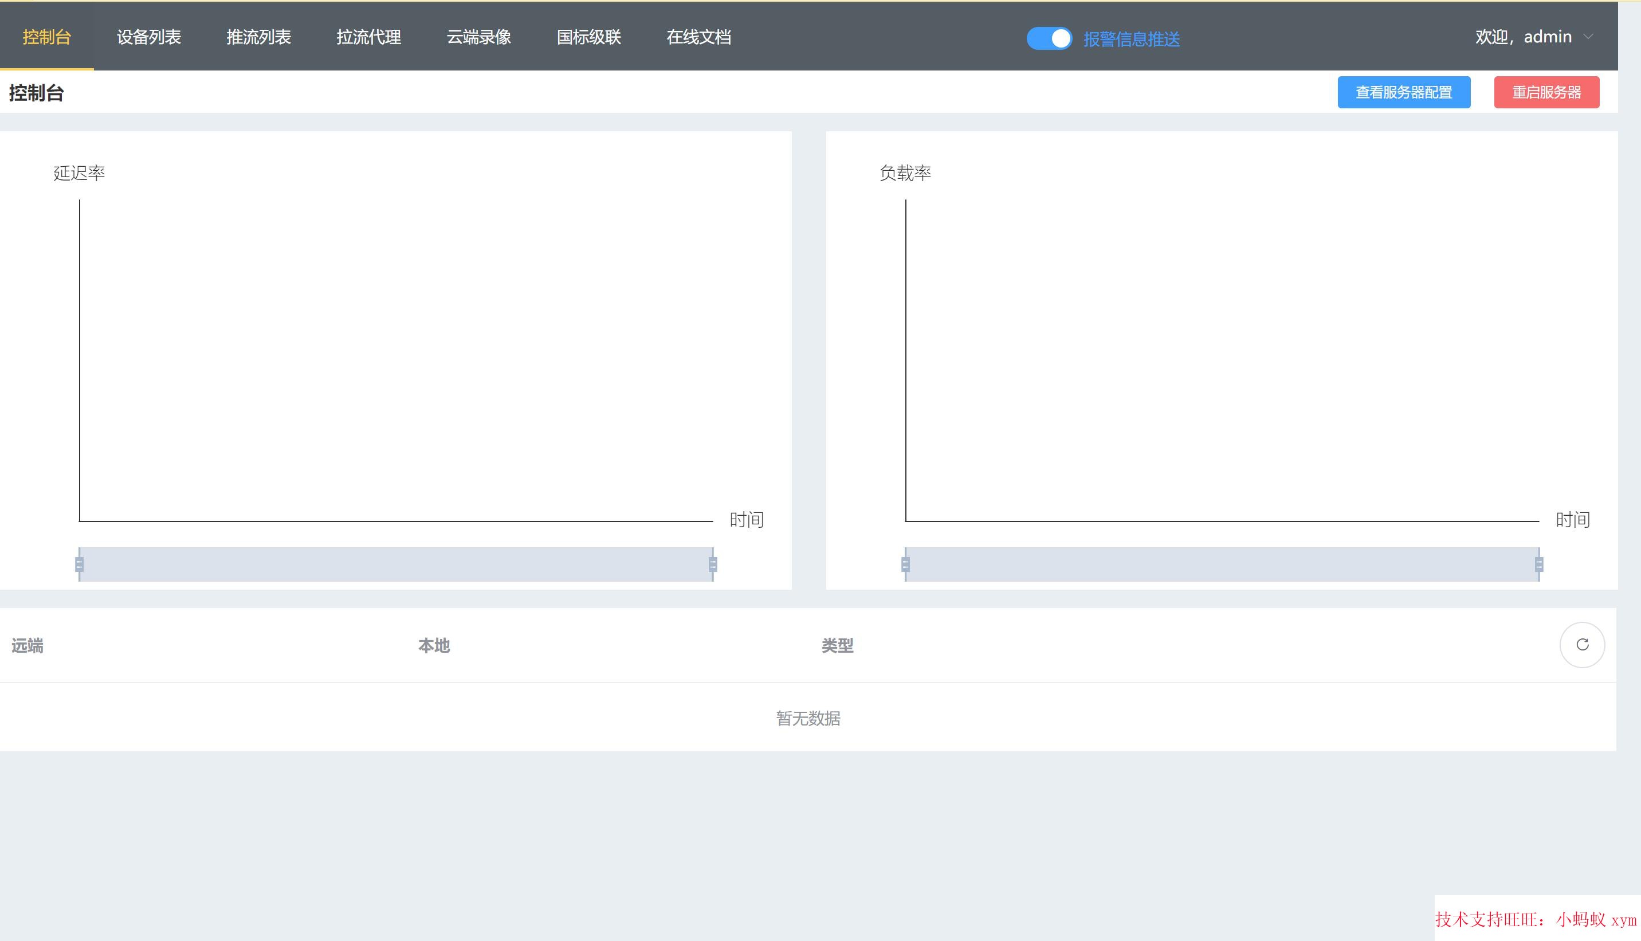The width and height of the screenshot is (1641, 941).
Task: Switch to the 设备列表 tab
Action: (x=148, y=37)
